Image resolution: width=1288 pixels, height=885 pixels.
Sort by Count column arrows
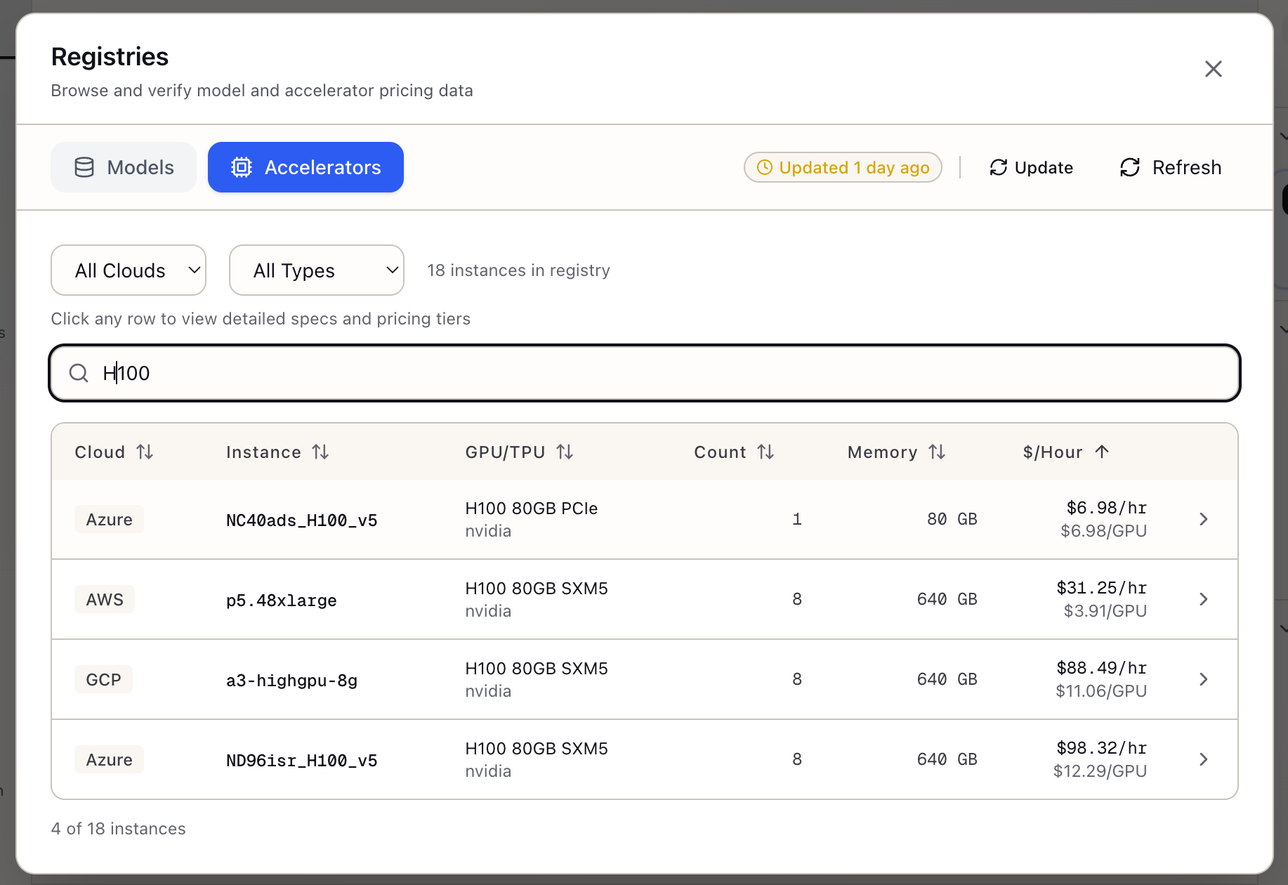(x=765, y=452)
